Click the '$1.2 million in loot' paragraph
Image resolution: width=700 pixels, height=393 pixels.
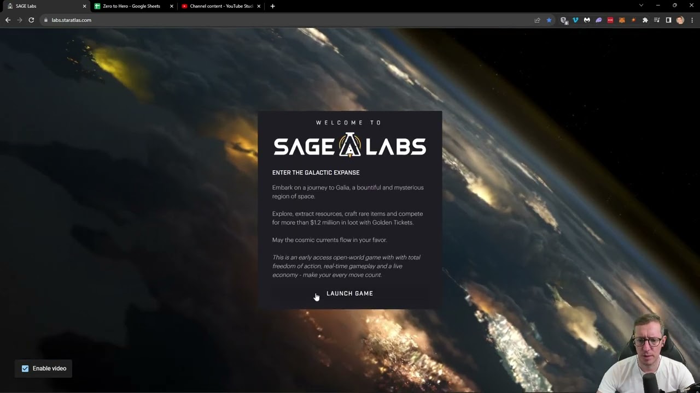pyautogui.click(x=347, y=218)
